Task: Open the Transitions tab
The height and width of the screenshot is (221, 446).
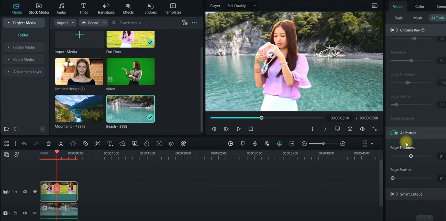Action: click(x=106, y=9)
